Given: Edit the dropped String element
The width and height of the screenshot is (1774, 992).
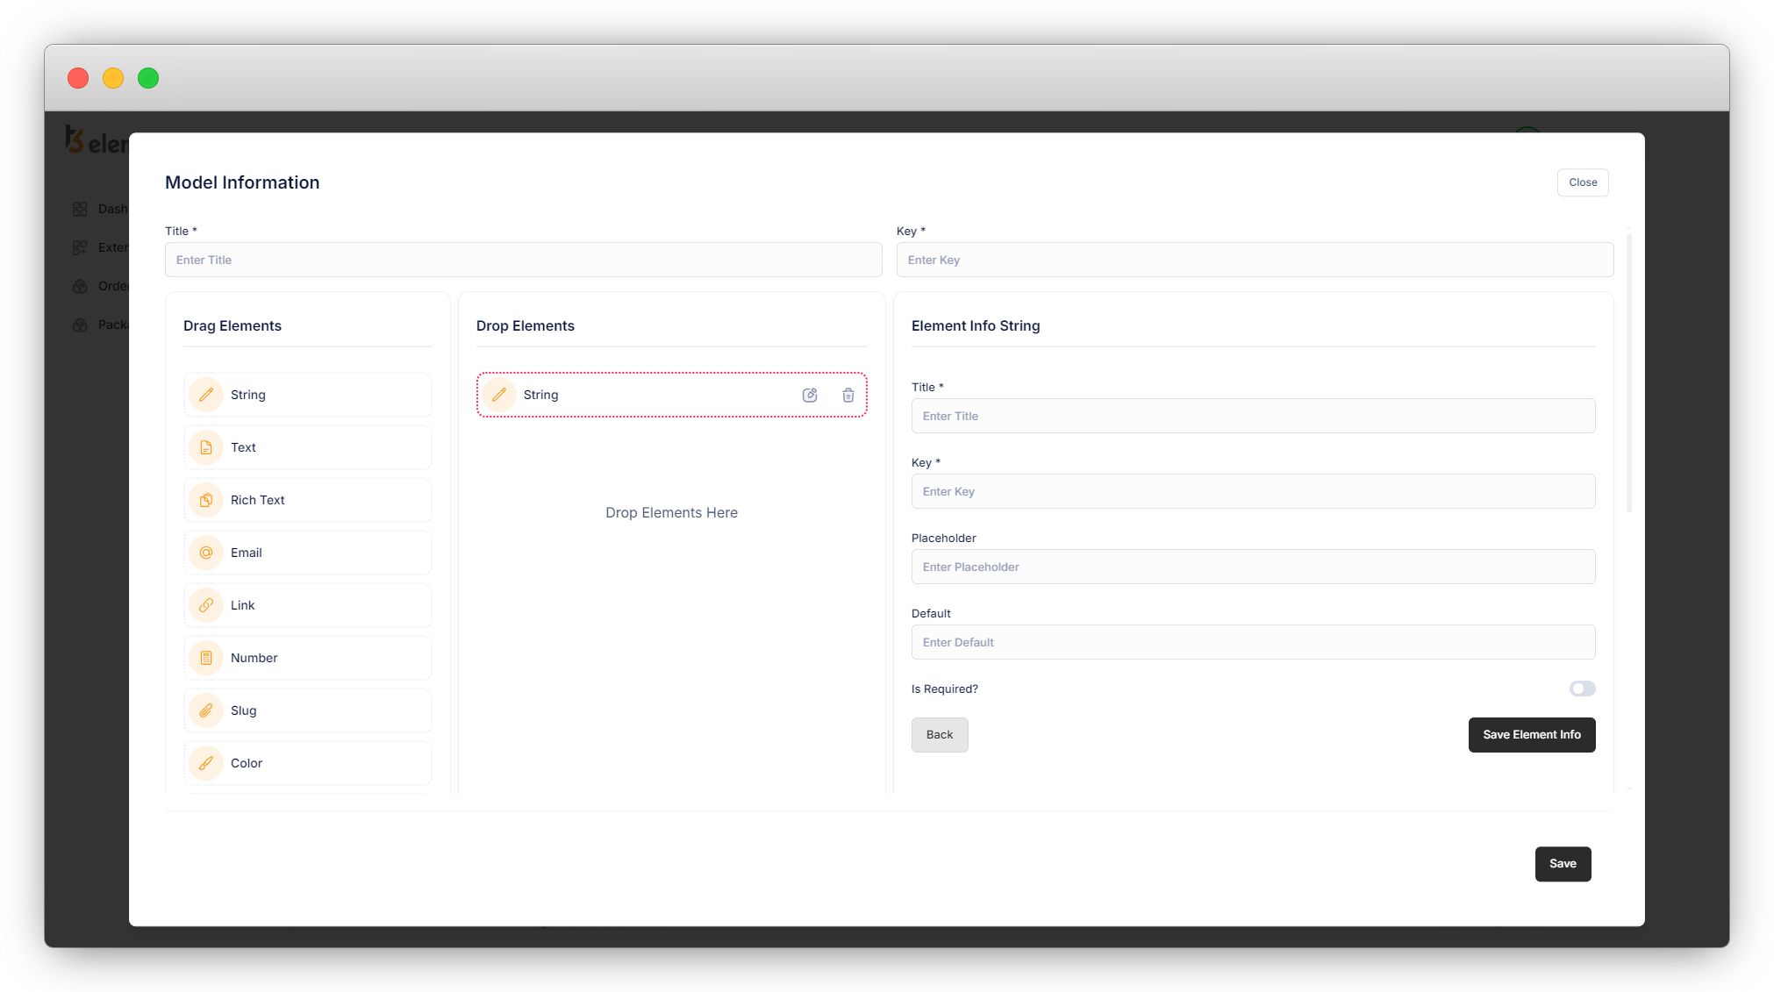Looking at the screenshot, I should 810,396.
